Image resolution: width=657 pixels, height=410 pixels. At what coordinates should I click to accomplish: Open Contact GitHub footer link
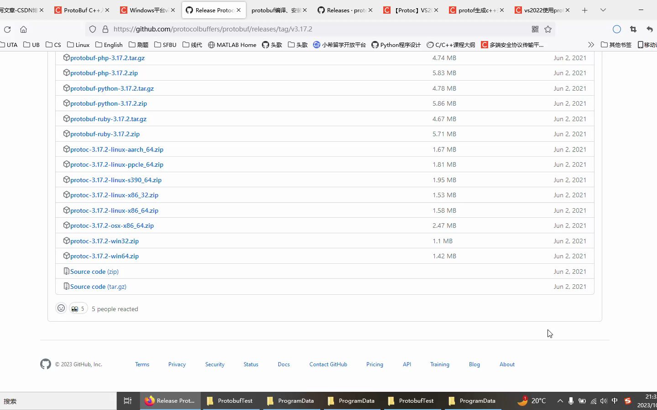(x=328, y=364)
